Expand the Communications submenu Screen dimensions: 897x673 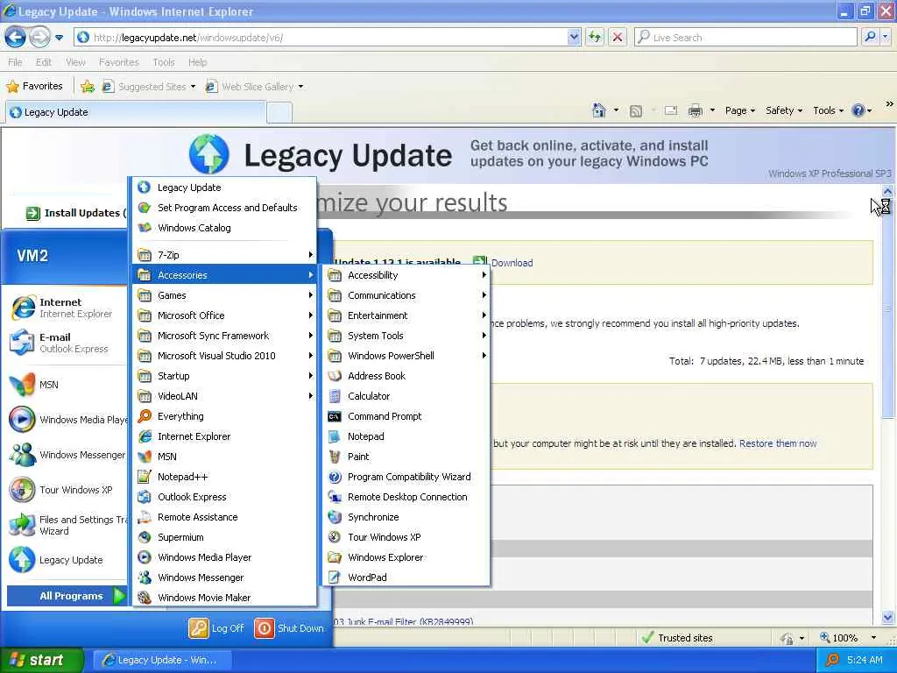coord(406,295)
